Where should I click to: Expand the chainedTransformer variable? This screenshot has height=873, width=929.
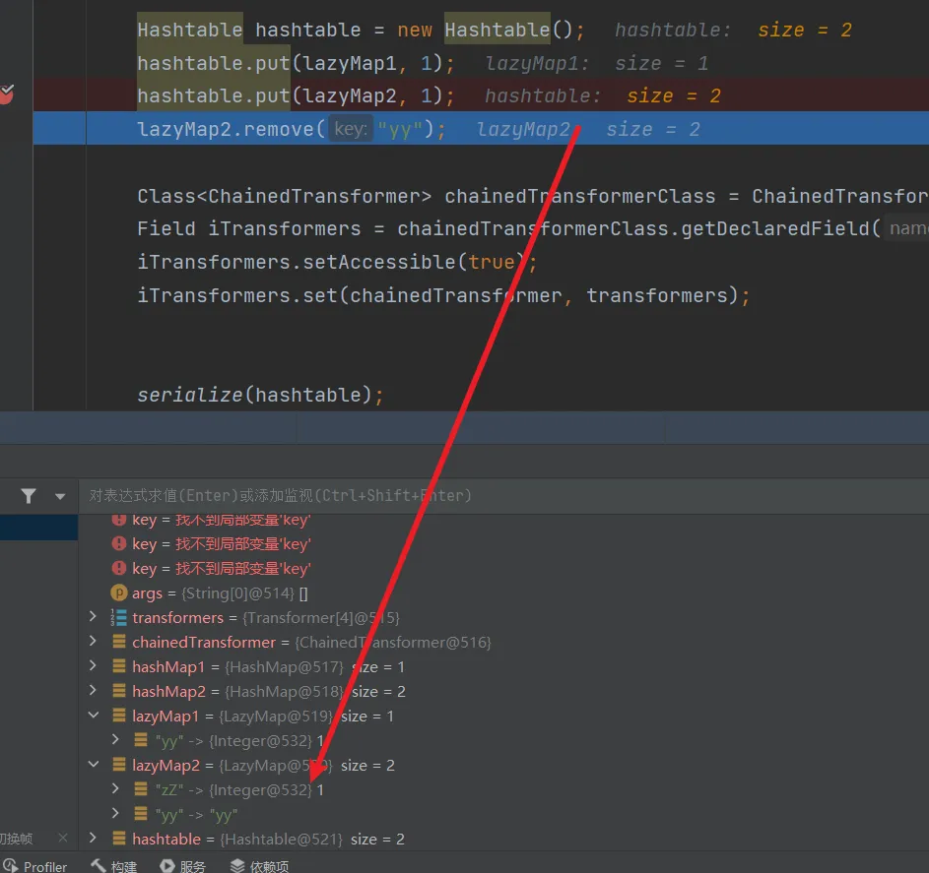[x=94, y=642]
